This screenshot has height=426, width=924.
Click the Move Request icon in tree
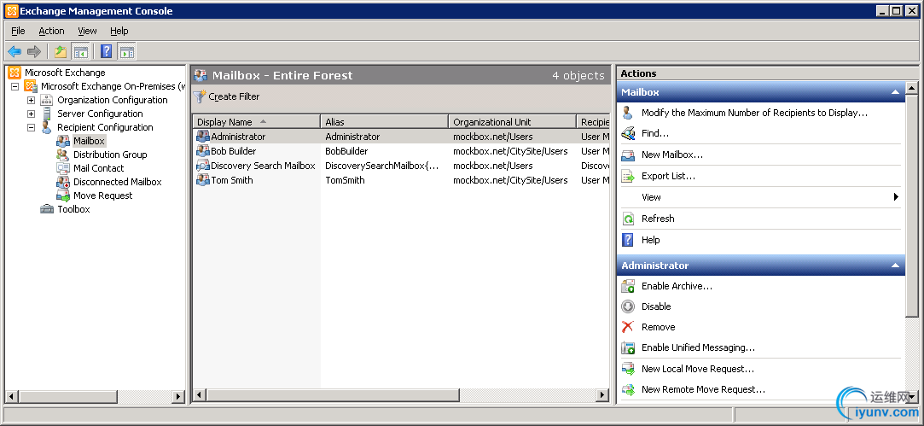[x=63, y=195]
